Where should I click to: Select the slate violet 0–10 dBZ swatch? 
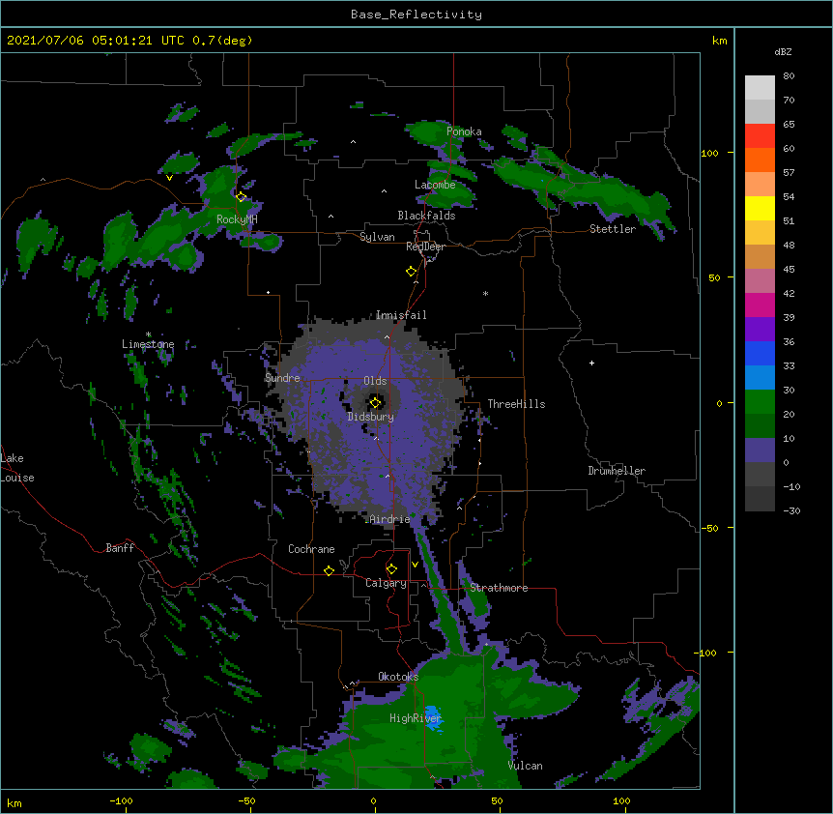(760, 451)
